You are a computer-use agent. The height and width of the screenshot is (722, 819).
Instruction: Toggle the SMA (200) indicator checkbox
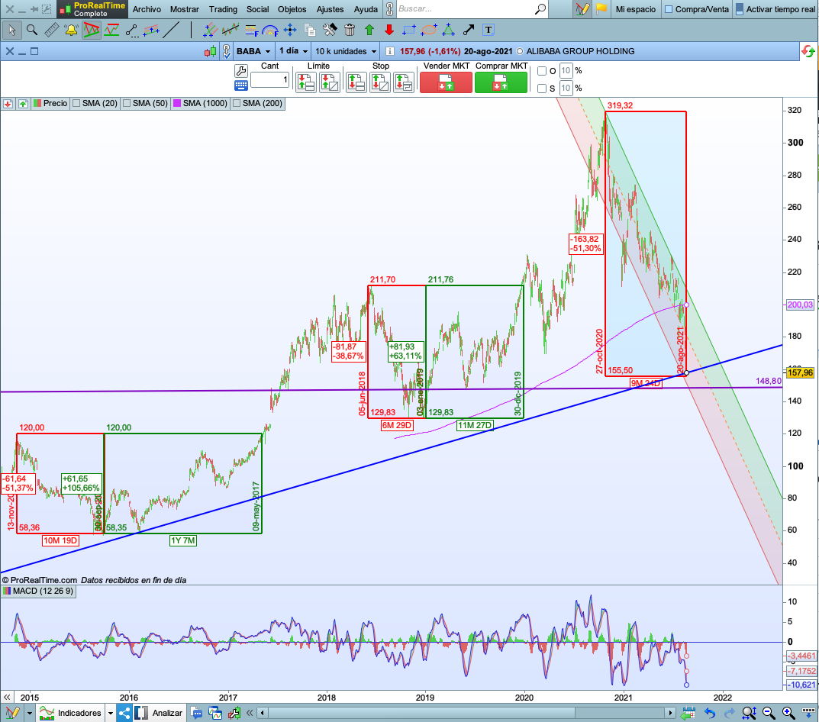(x=237, y=103)
